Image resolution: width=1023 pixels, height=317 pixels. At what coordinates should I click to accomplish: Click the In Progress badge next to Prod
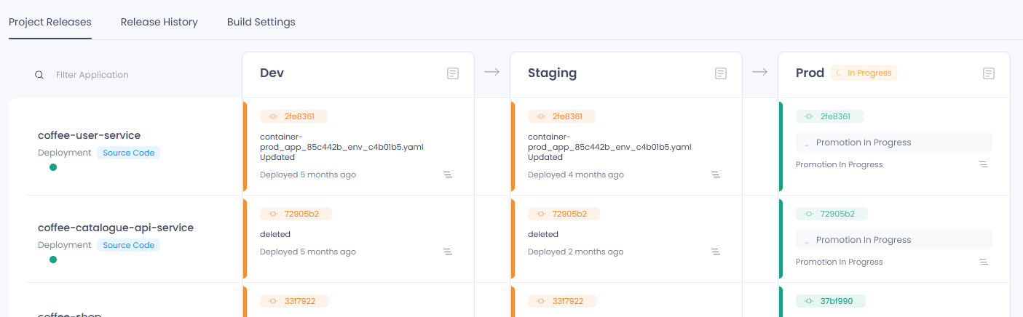tap(864, 73)
